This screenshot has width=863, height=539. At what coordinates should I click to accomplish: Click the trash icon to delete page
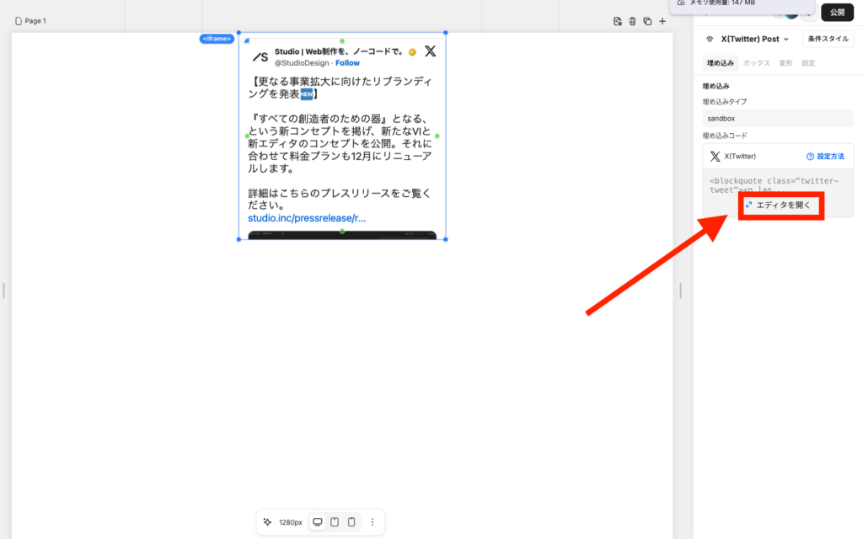point(632,21)
